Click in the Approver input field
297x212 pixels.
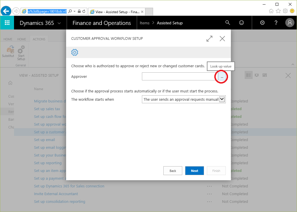(x=180, y=77)
